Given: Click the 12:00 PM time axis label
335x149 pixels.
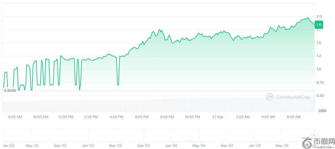Looking at the screenshot, I should [x=66, y=117].
